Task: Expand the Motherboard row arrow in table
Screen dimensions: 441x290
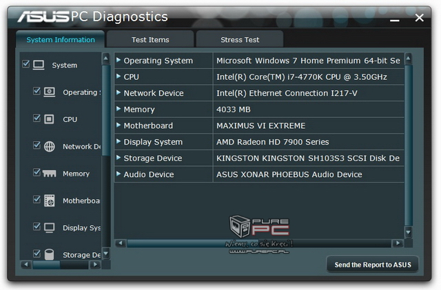Action: coord(119,125)
